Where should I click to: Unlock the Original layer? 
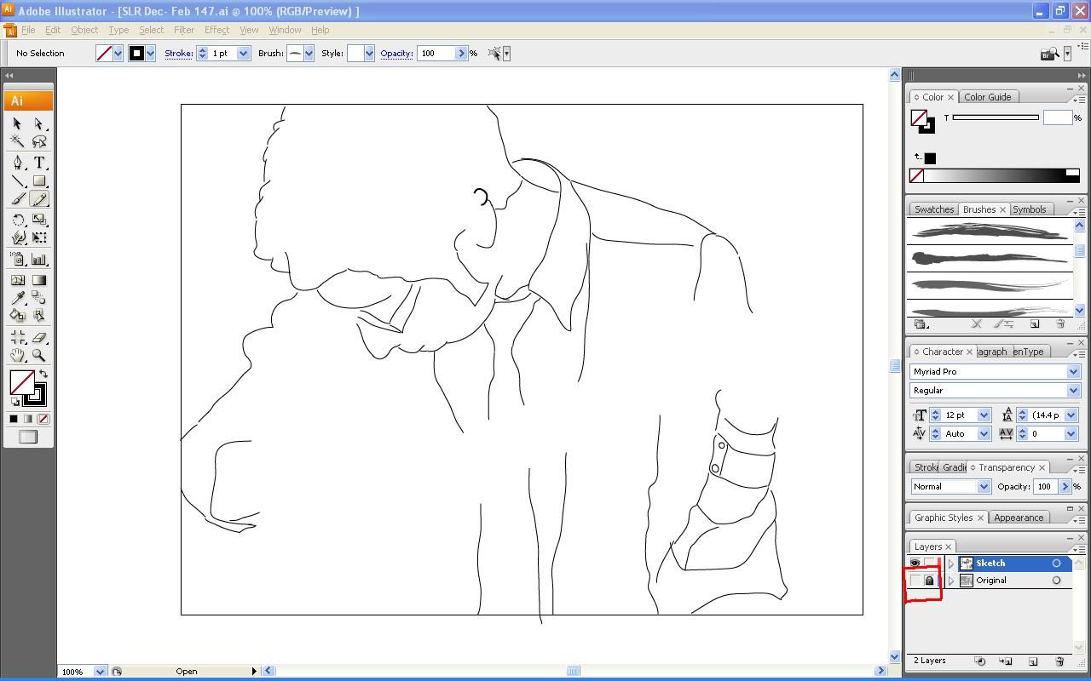[x=930, y=581]
